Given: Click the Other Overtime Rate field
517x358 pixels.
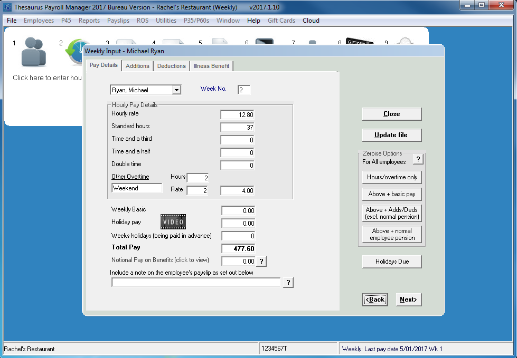Looking at the screenshot, I should [198, 190].
